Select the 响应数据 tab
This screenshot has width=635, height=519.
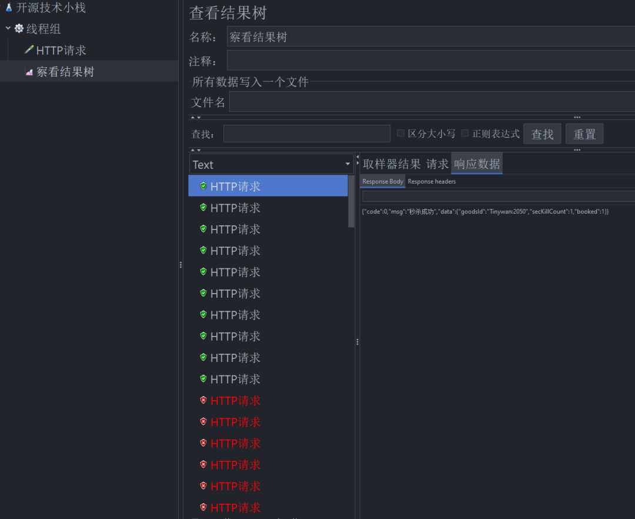click(x=477, y=164)
